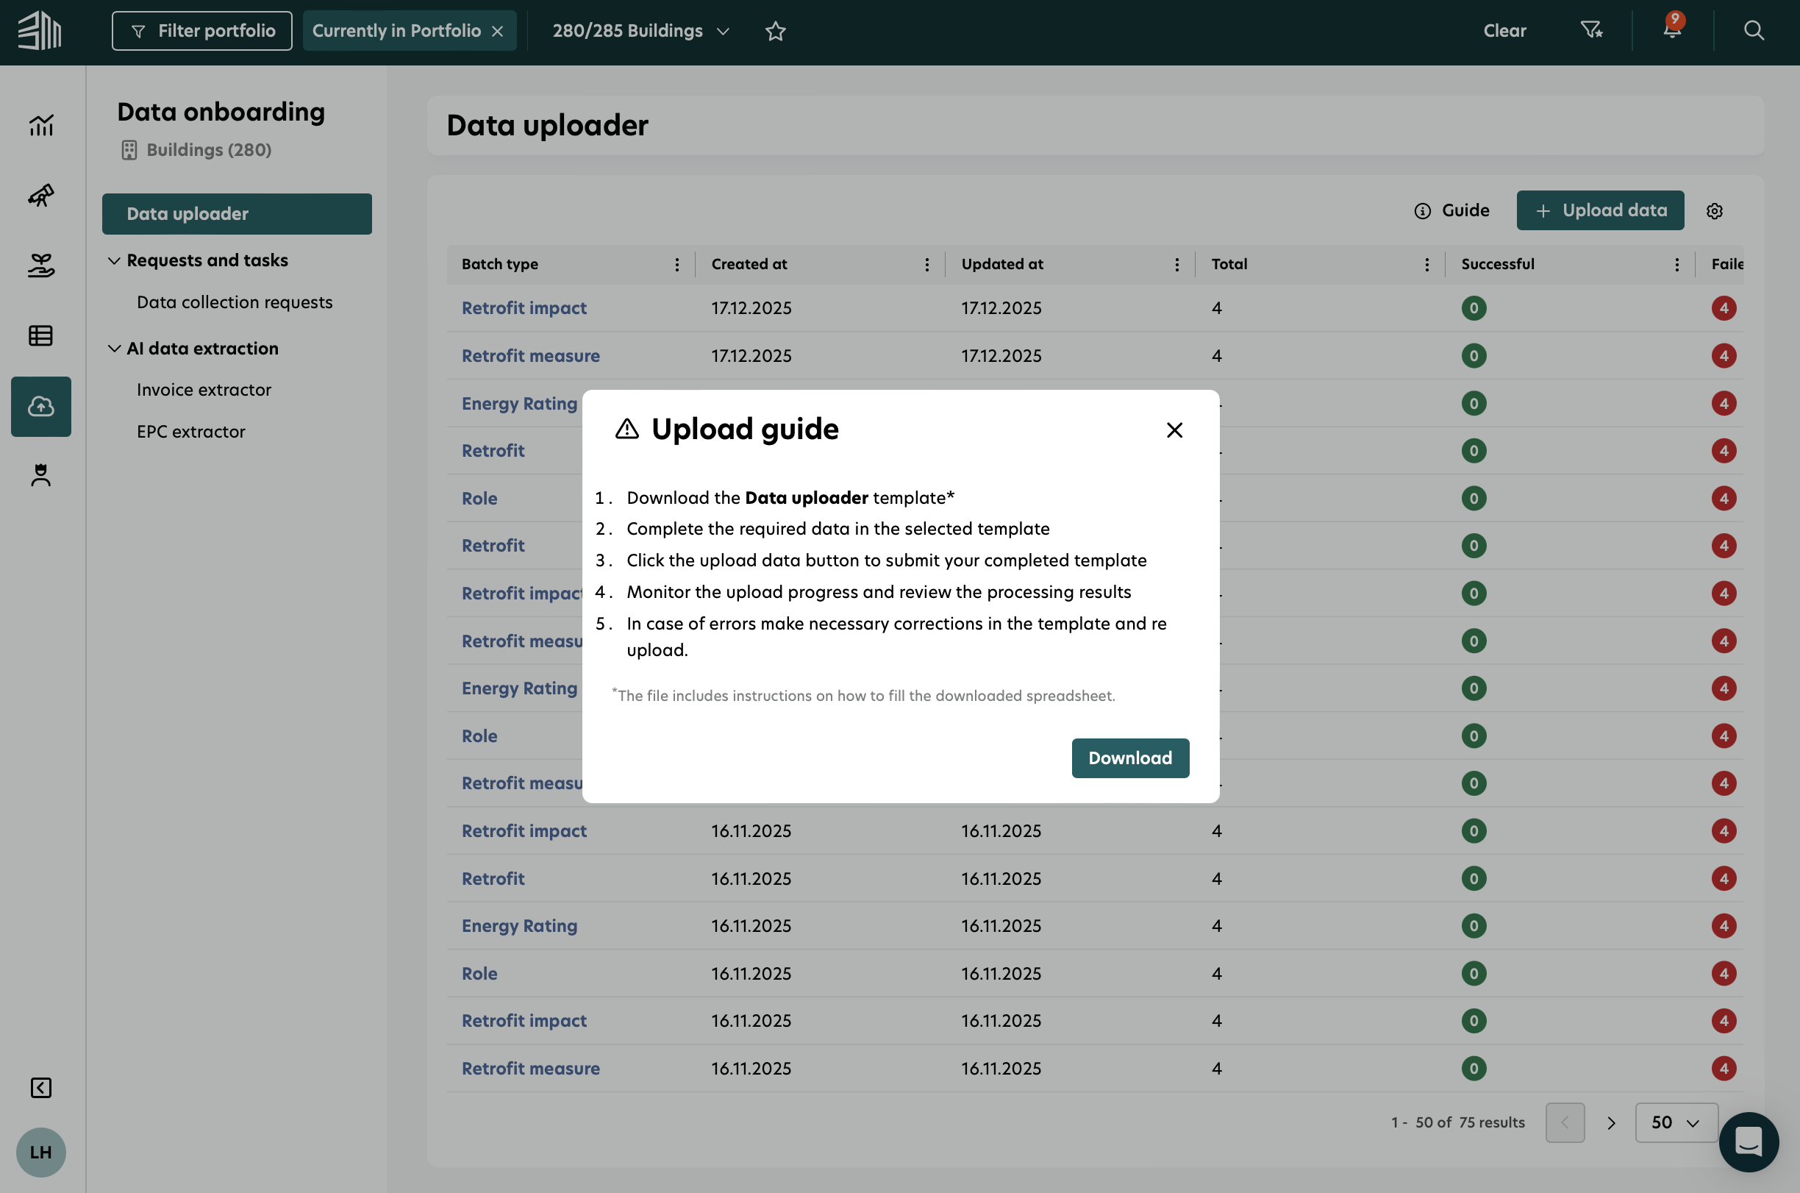Remove the Currently in Portfolio filter chip

[x=497, y=31]
